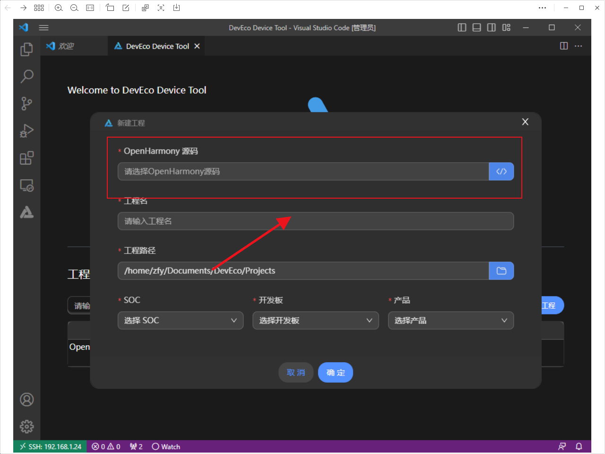Open Source Control view in activity bar
This screenshot has height=454, width=605.
point(26,104)
